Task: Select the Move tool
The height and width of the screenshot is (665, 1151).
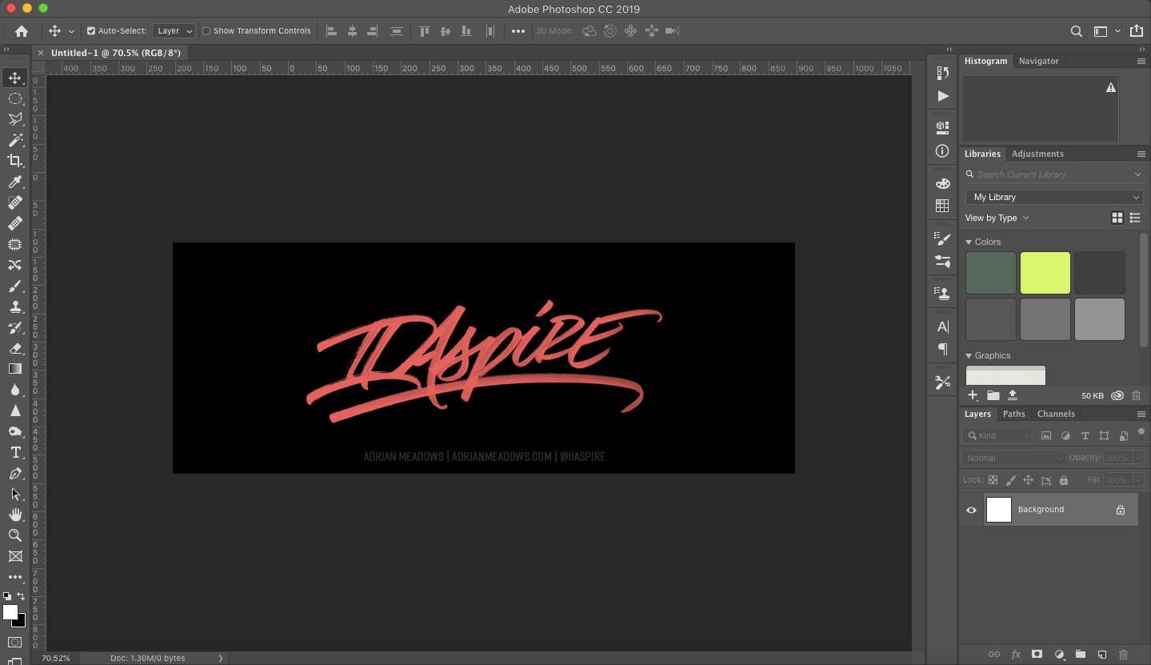Action: tap(15, 78)
